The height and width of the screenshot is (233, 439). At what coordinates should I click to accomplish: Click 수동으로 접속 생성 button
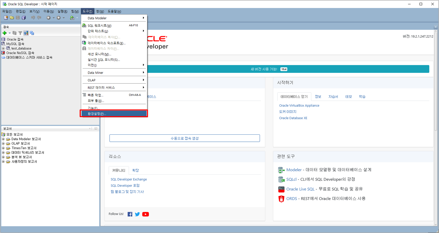click(x=185, y=138)
